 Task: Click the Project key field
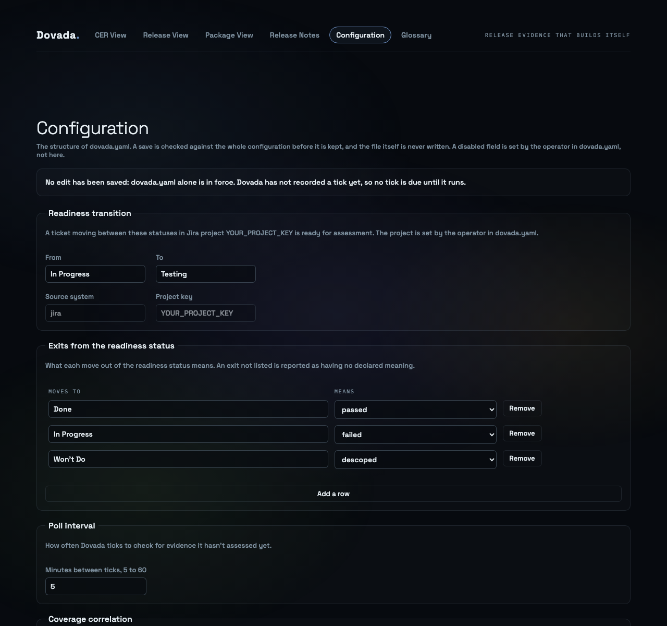[x=206, y=313]
